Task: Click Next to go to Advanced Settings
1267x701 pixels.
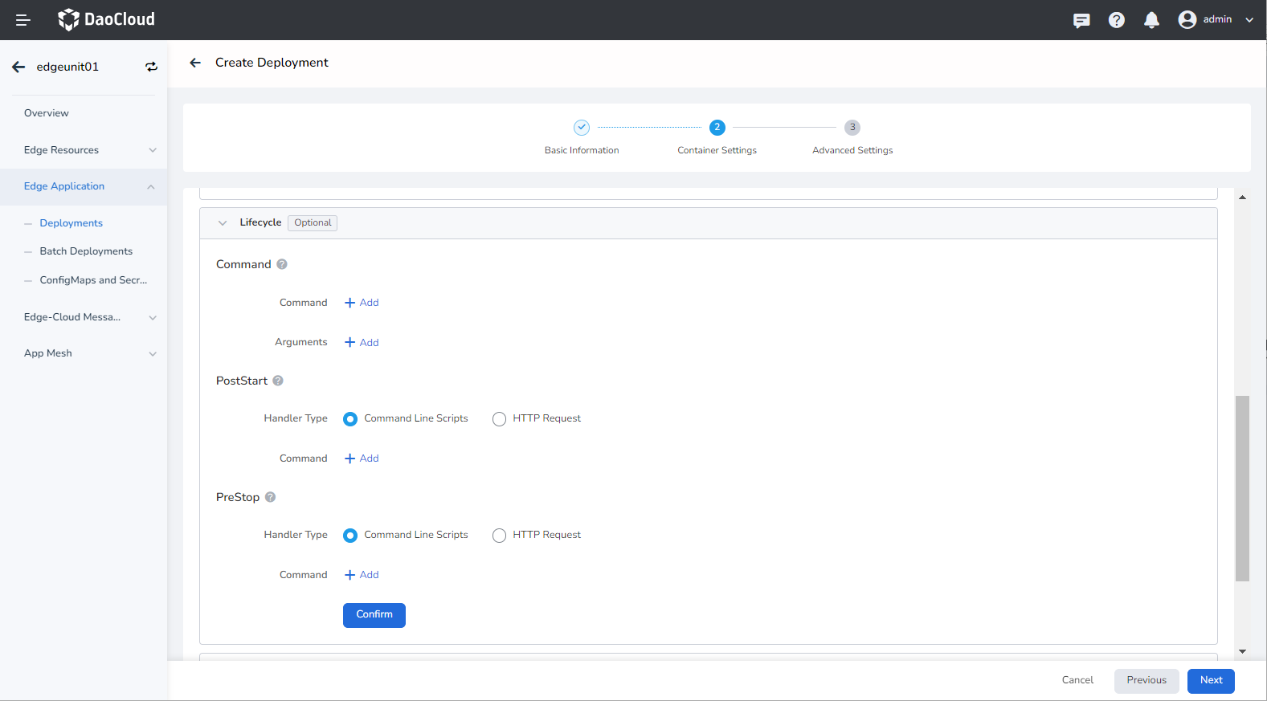Action: pos(1210,680)
